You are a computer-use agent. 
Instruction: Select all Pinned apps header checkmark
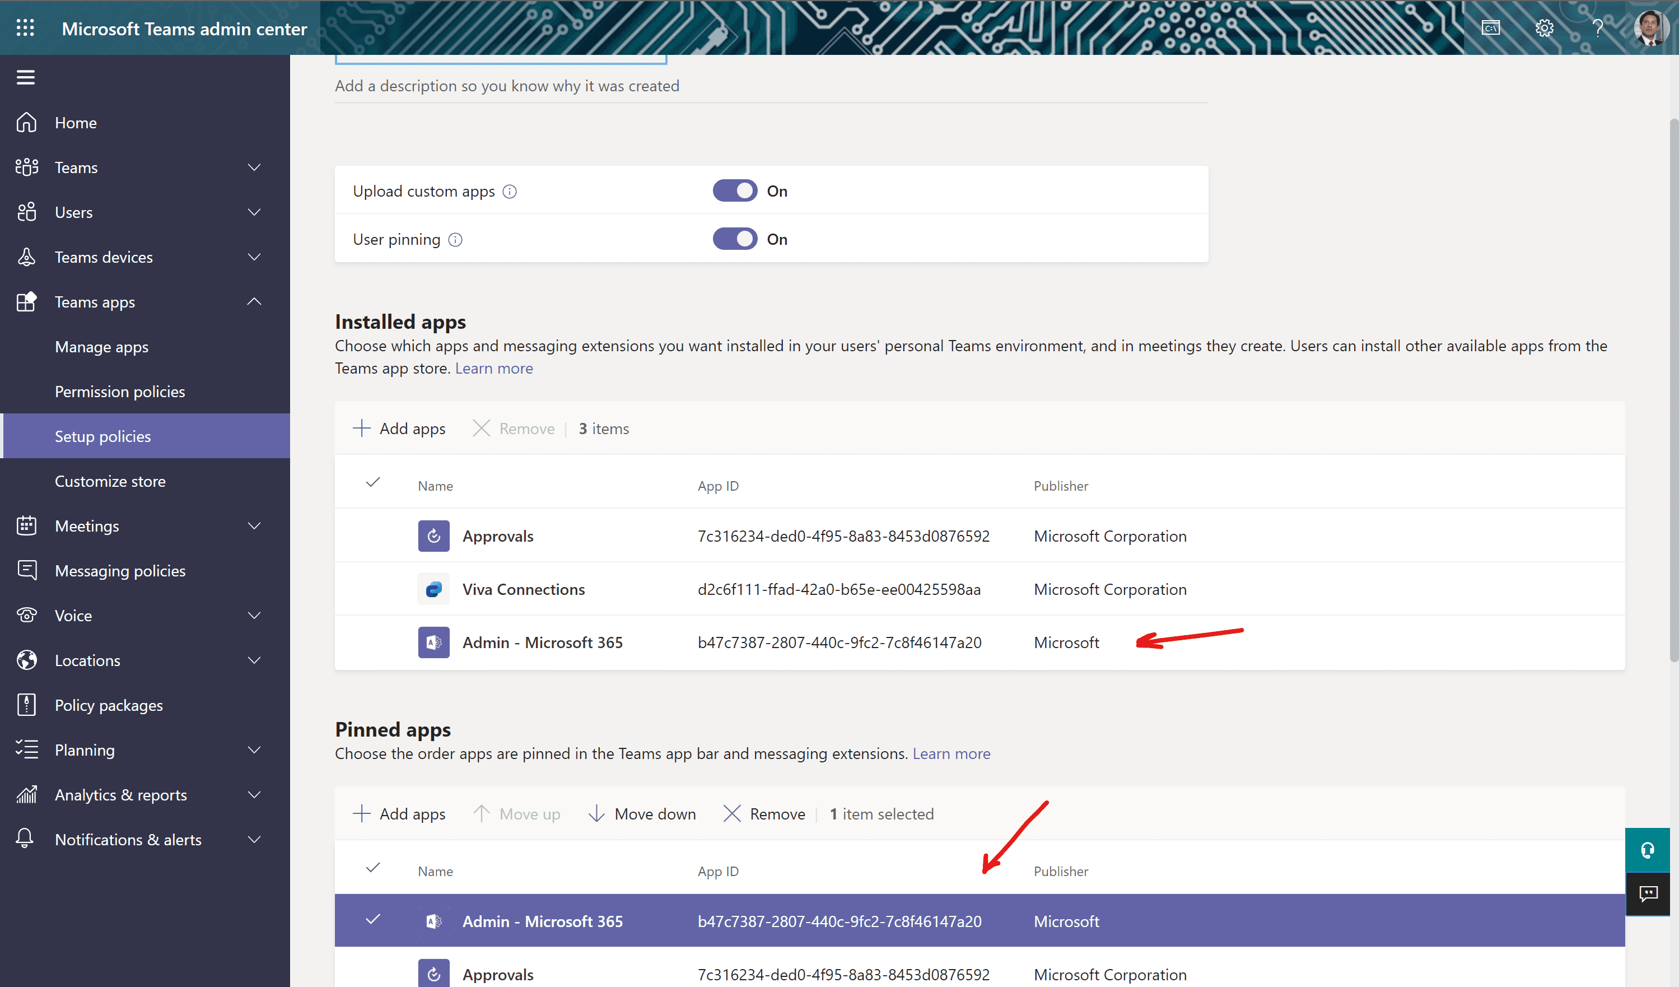(373, 867)
